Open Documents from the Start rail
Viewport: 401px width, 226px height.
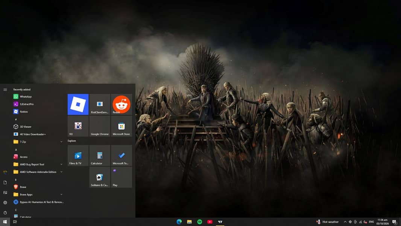pyautogui.click(x=5, y=182)
